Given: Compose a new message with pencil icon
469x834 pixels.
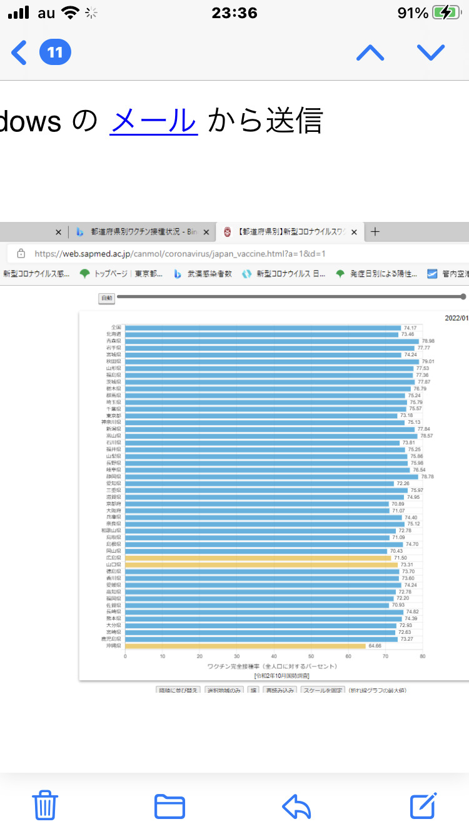Looking at the screenshot, I should (423, 805).
